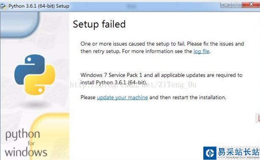Click the Windows 7 Service Pack 1 message

pyautogui.click(x=161, y=79)
